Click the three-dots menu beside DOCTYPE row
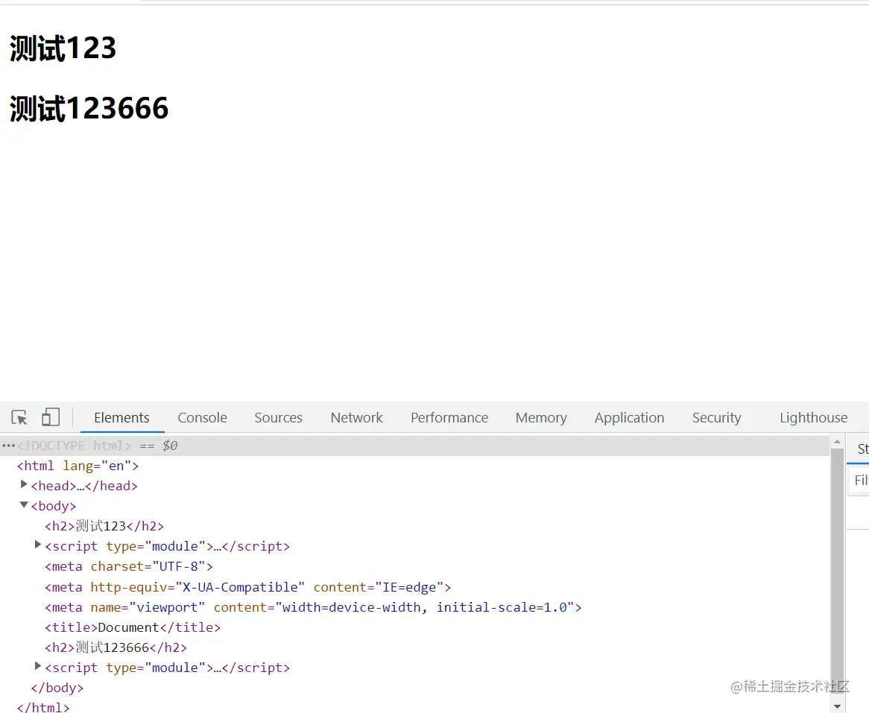This screenshot has height=713, width=869. pos(8,446)
